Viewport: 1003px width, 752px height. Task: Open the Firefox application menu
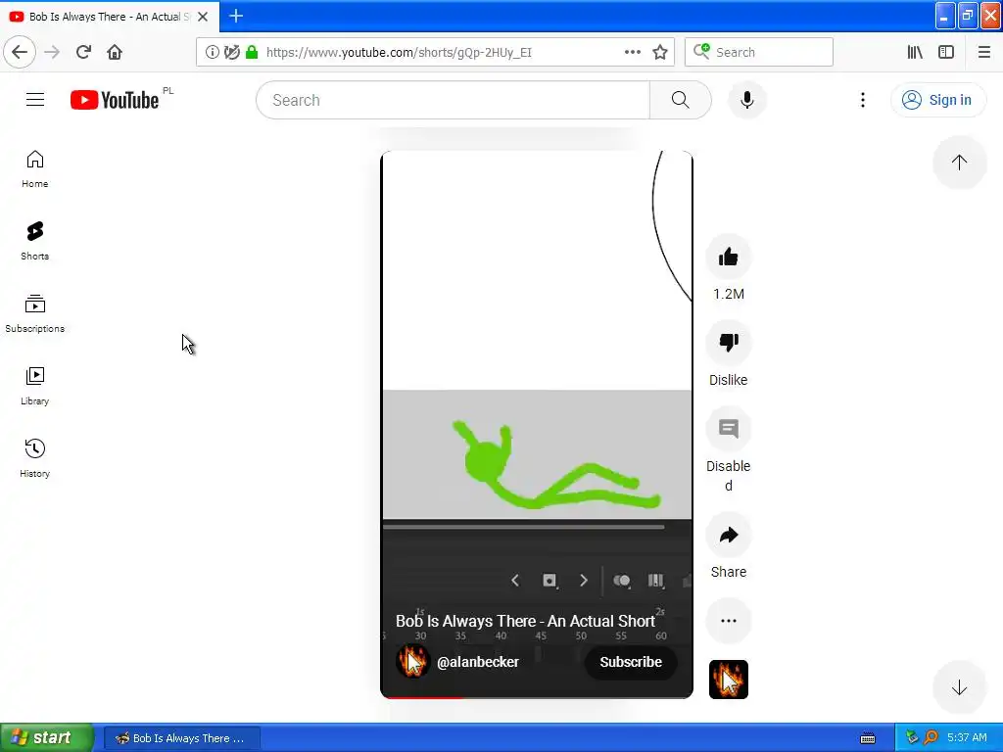pyautogui.click(x=983, y=52)
